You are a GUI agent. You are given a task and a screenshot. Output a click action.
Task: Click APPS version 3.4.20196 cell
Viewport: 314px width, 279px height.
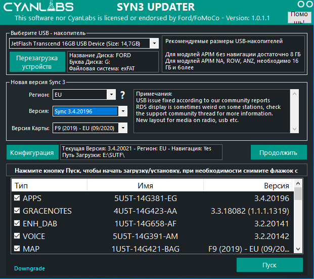coord(272,198)
